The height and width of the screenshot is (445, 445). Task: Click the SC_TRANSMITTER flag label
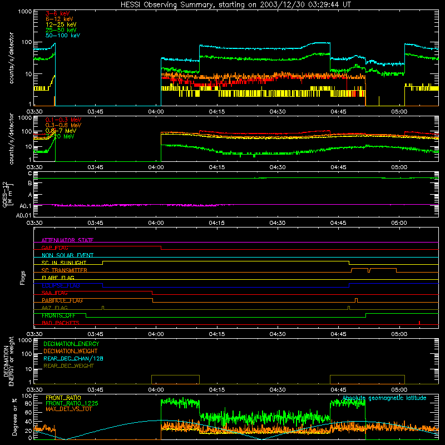tap(65, 270)
